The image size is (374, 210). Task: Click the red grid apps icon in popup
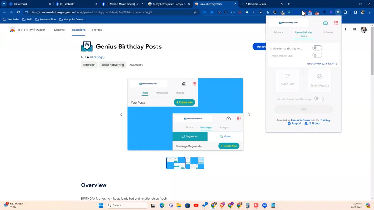coord(336,23)
